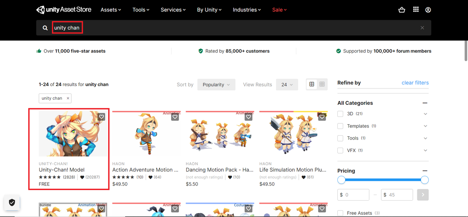Click the UNITY-CHAN! publisher name
The width and height of the screenshot is (468, 217).
click(x=53, y=164)
